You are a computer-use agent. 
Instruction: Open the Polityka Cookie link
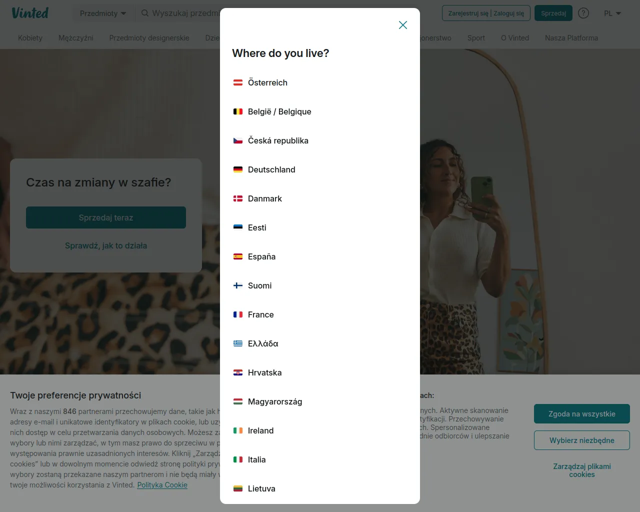click(x=162, y=485)
